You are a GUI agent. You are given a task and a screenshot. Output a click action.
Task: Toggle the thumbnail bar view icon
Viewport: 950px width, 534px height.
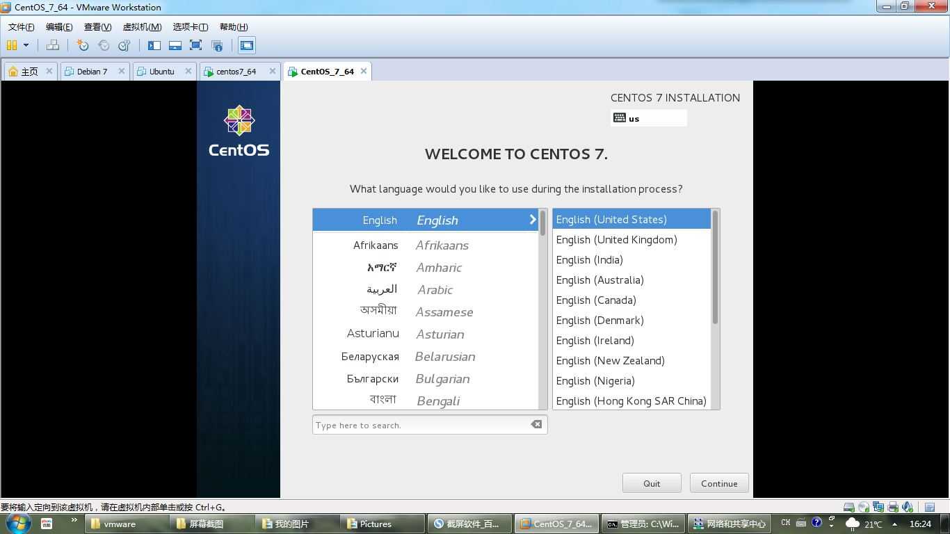click(x=175, y=45)
